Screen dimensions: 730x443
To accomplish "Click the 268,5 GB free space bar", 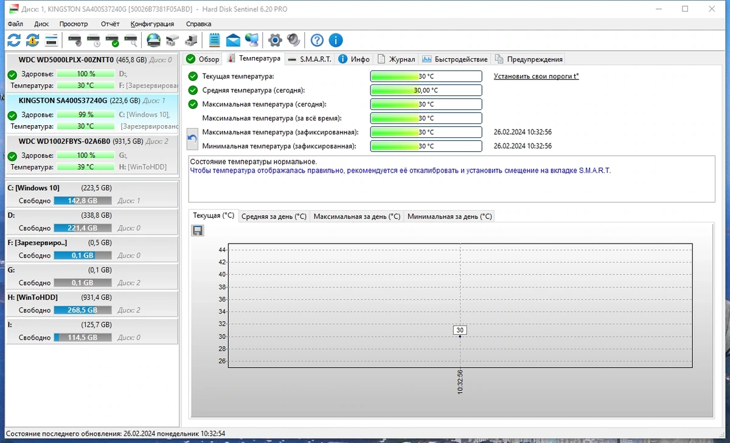I will [x=83, y=310].
